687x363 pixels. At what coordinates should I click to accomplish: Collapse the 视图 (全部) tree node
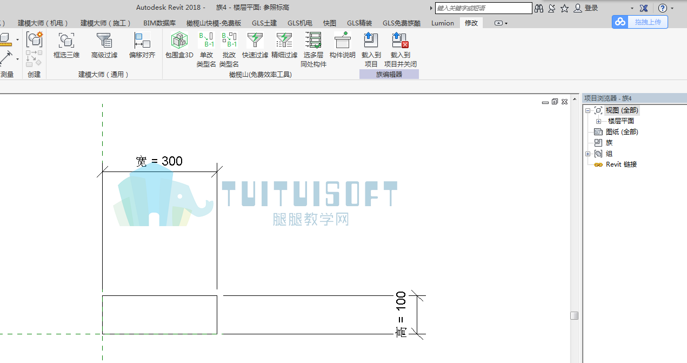pyautogui.click(x=588, y=110)
